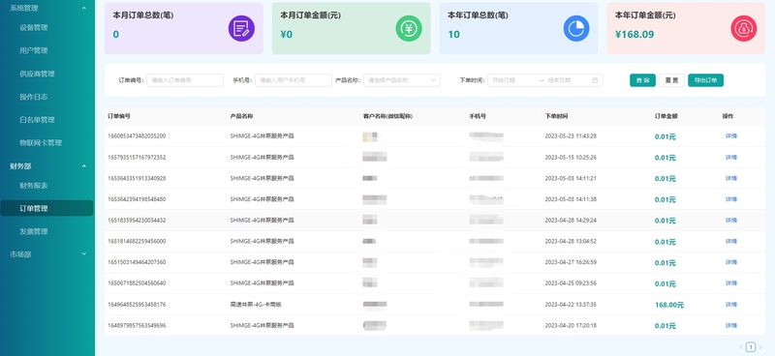Click the 查询 search button
775x356 pixels.
642,80
